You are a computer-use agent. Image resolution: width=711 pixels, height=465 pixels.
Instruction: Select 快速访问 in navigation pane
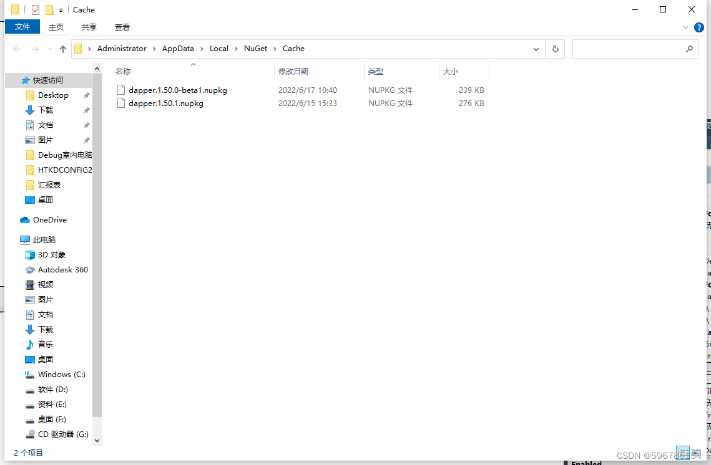48,80
